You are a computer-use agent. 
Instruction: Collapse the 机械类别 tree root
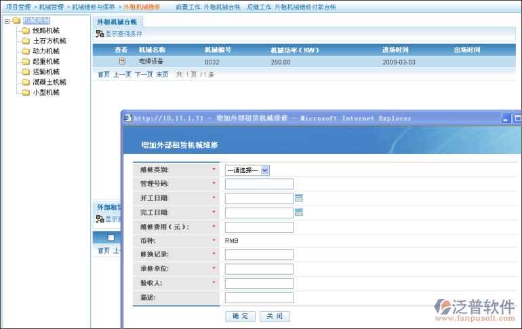click(x=6, y=20)
